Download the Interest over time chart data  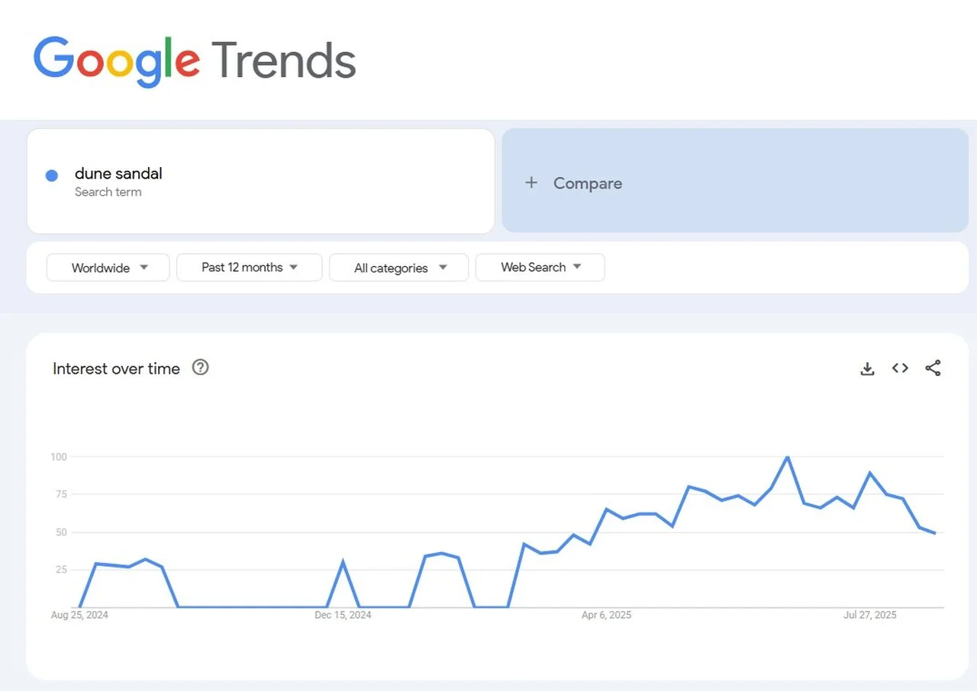click(x=867, y=368)
